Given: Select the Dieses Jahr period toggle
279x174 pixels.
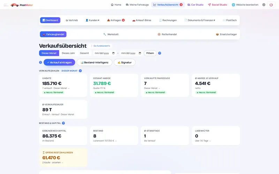Looking at the screenshot, I should [x=68, y=53].
